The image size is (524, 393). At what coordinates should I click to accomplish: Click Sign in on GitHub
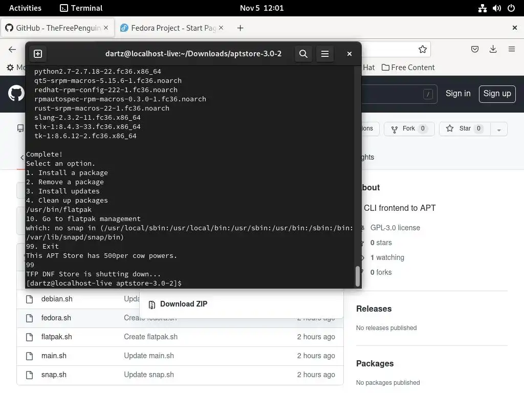(458, 94)
